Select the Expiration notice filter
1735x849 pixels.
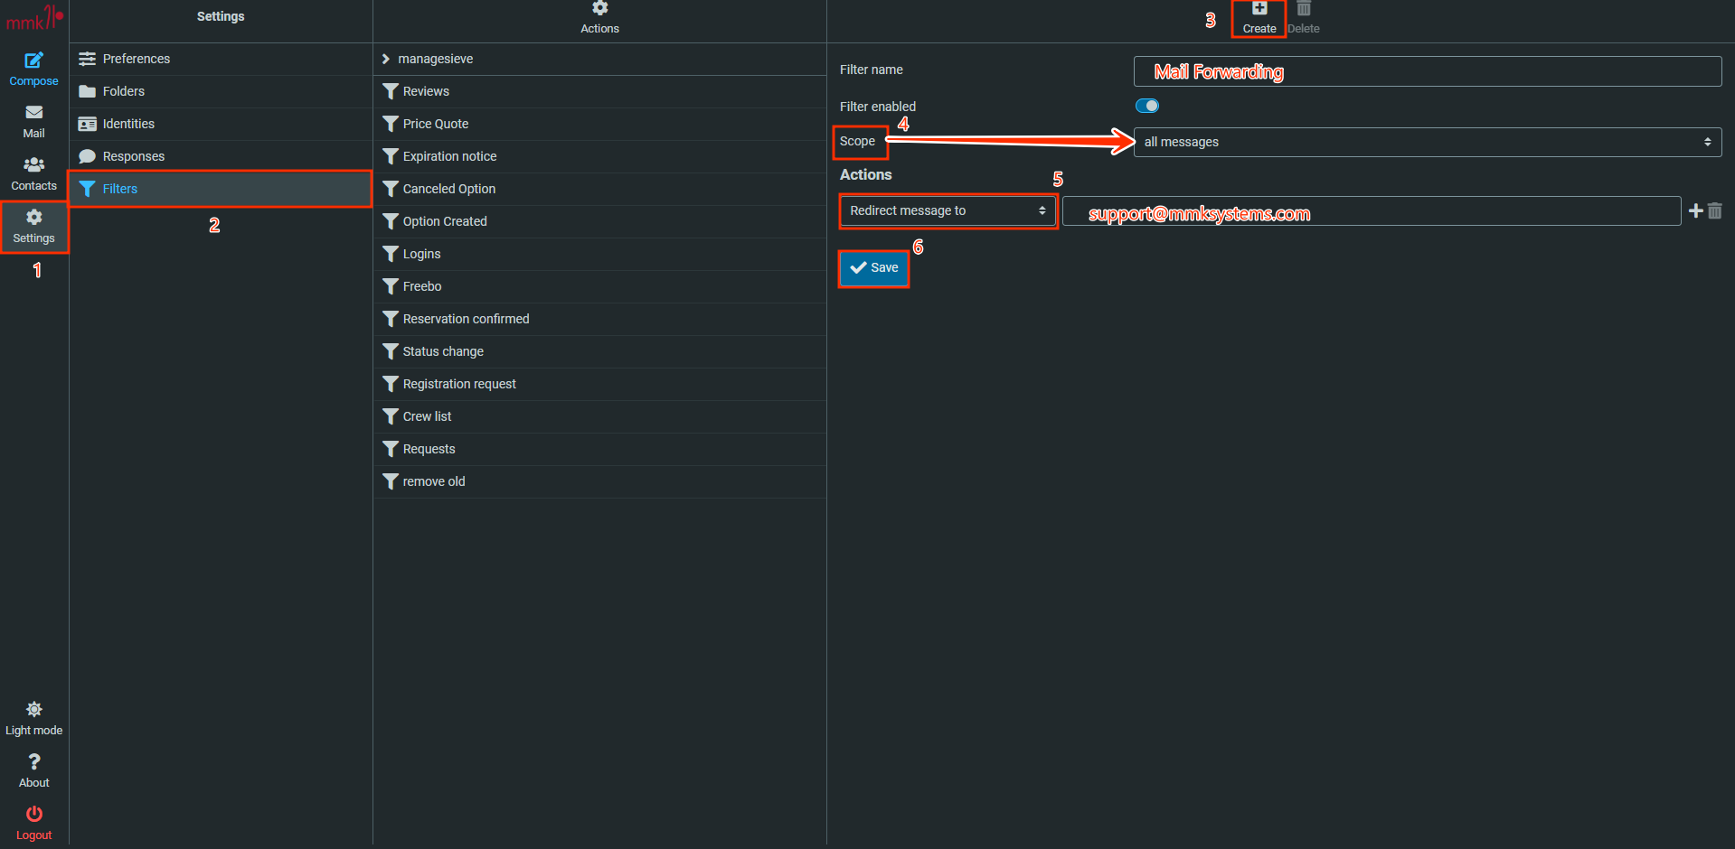point(600,156)
